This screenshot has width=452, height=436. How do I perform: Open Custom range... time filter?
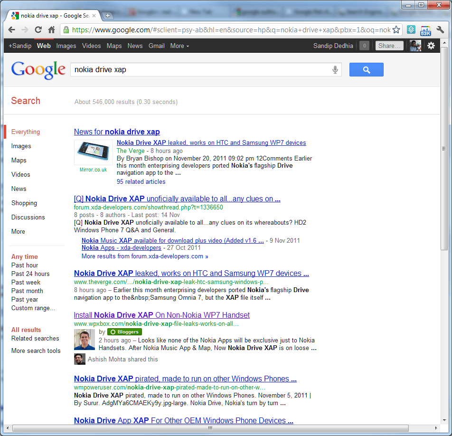point(33,308)
